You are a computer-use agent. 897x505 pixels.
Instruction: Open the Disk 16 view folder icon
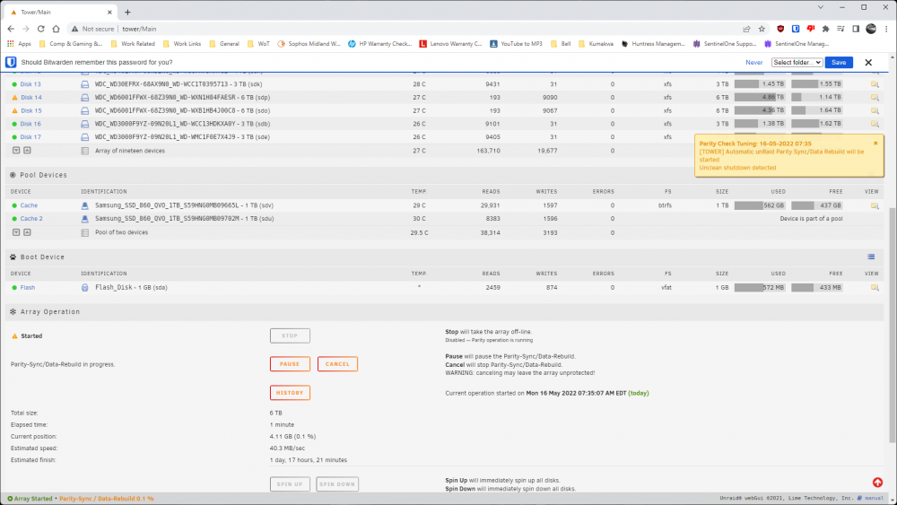click(874, 124)
